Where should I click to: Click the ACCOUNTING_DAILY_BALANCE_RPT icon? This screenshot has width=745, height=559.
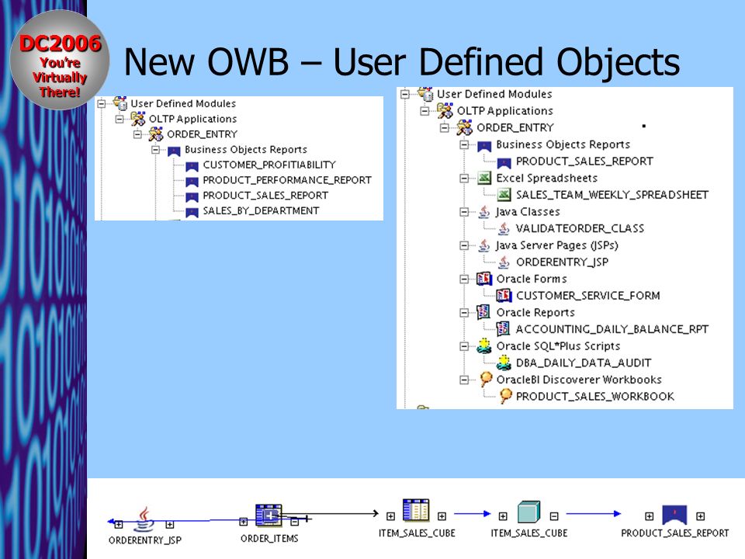pos(503,329)
